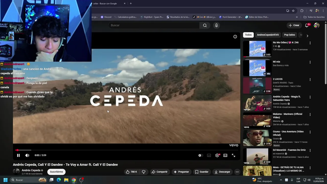Open the Windows Start menu
Image resolution: width=327 pixels, height=184 pixels.
(5, 180)
